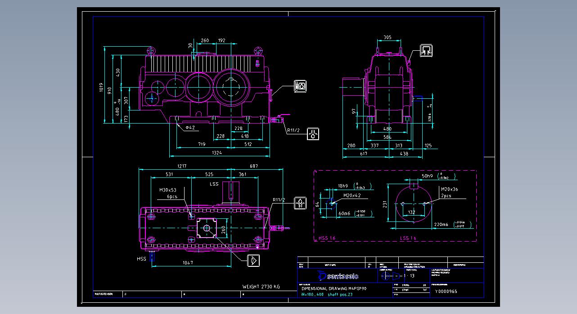The height and width of the screenshot is (314, 577).
Task: Select drawing number Y0000965
Action: (x=446, y=292)
